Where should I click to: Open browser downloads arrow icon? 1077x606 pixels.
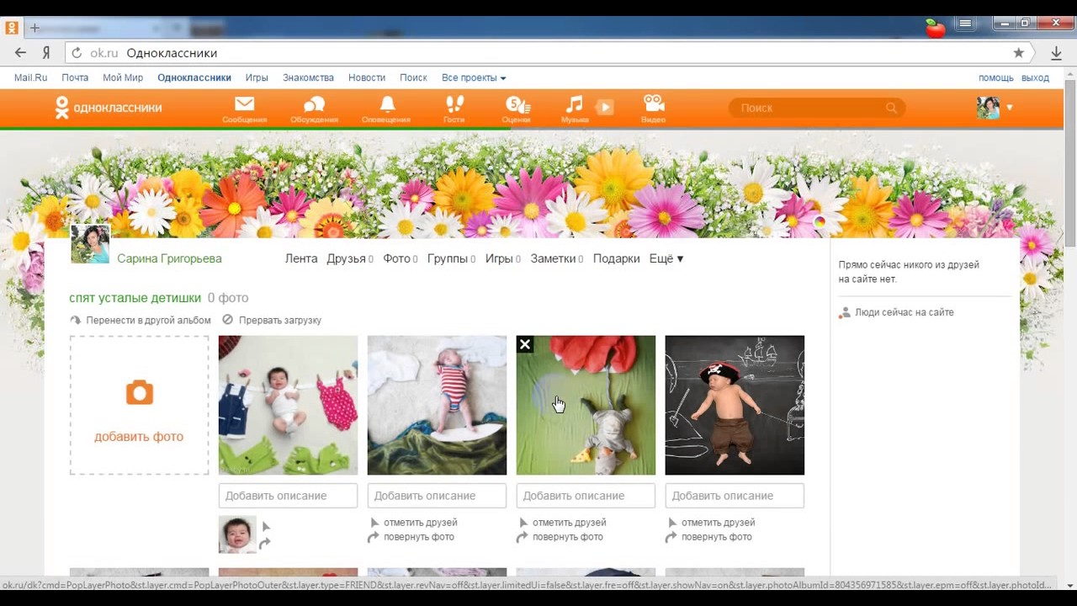point(1056,53)
